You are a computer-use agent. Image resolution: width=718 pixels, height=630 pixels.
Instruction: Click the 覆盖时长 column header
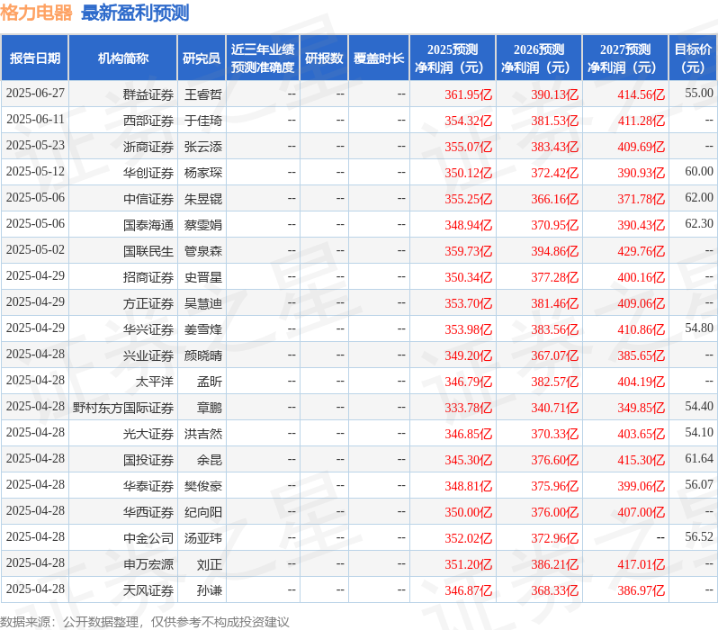pyautogui.click(x=379, y=58)
